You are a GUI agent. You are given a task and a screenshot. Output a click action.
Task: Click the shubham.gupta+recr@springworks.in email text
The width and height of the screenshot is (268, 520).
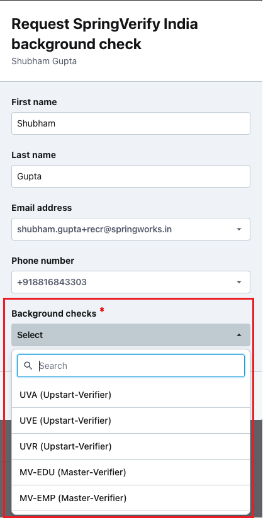point(94,229)
